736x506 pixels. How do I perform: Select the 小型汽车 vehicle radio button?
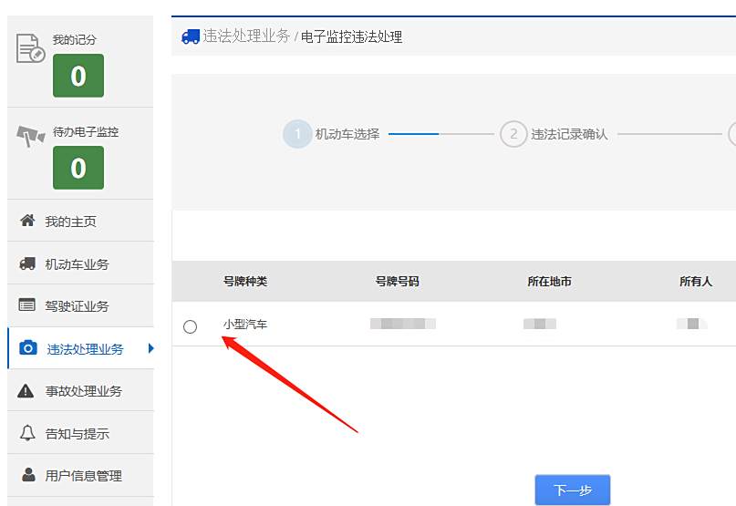coord(190,326)
